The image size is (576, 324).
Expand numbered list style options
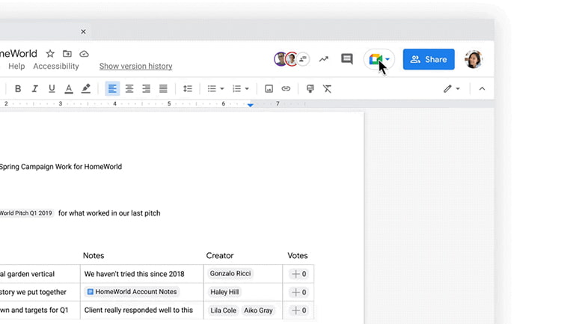coord(247,89)
